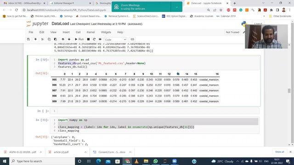Open the Calendar 2019 bookmark
This screenshot has width=294, height=165.
[226, 16]
